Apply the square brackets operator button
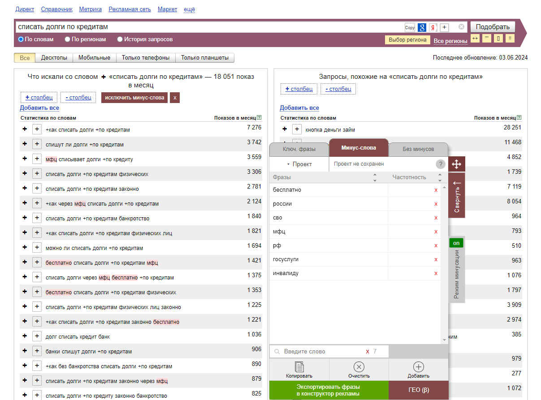The image size is (541, 400). pos(498,39)
